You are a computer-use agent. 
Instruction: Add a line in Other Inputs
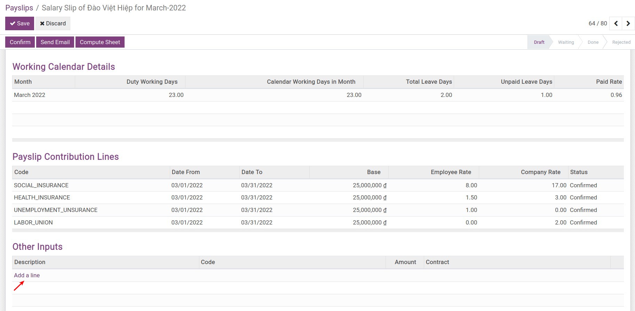pos(27,275)
